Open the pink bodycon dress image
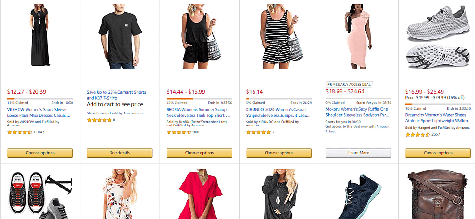This screenshot has width=475, height=219. coord(358,37)
